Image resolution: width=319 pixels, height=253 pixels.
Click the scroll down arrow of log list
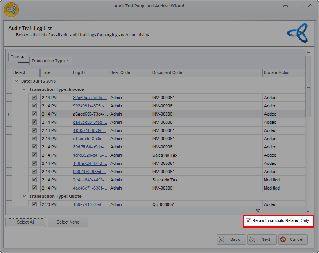click(x=308, y=211)
